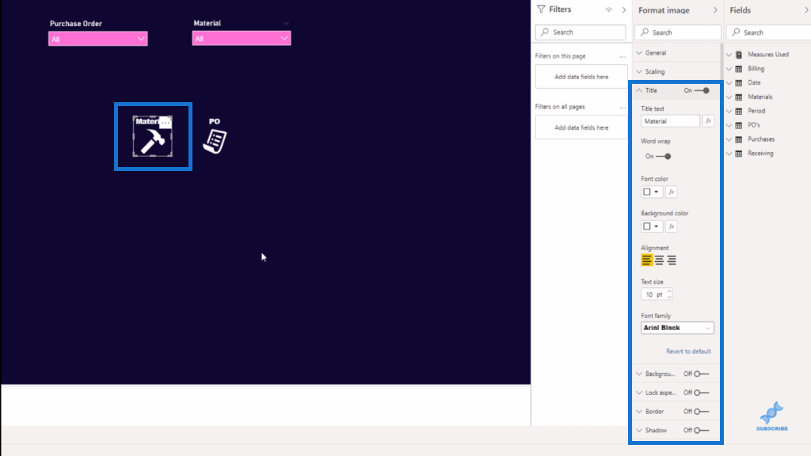811x456 pixels.
Task: Collapse the Title section
Action: click(x=639, y=90)
